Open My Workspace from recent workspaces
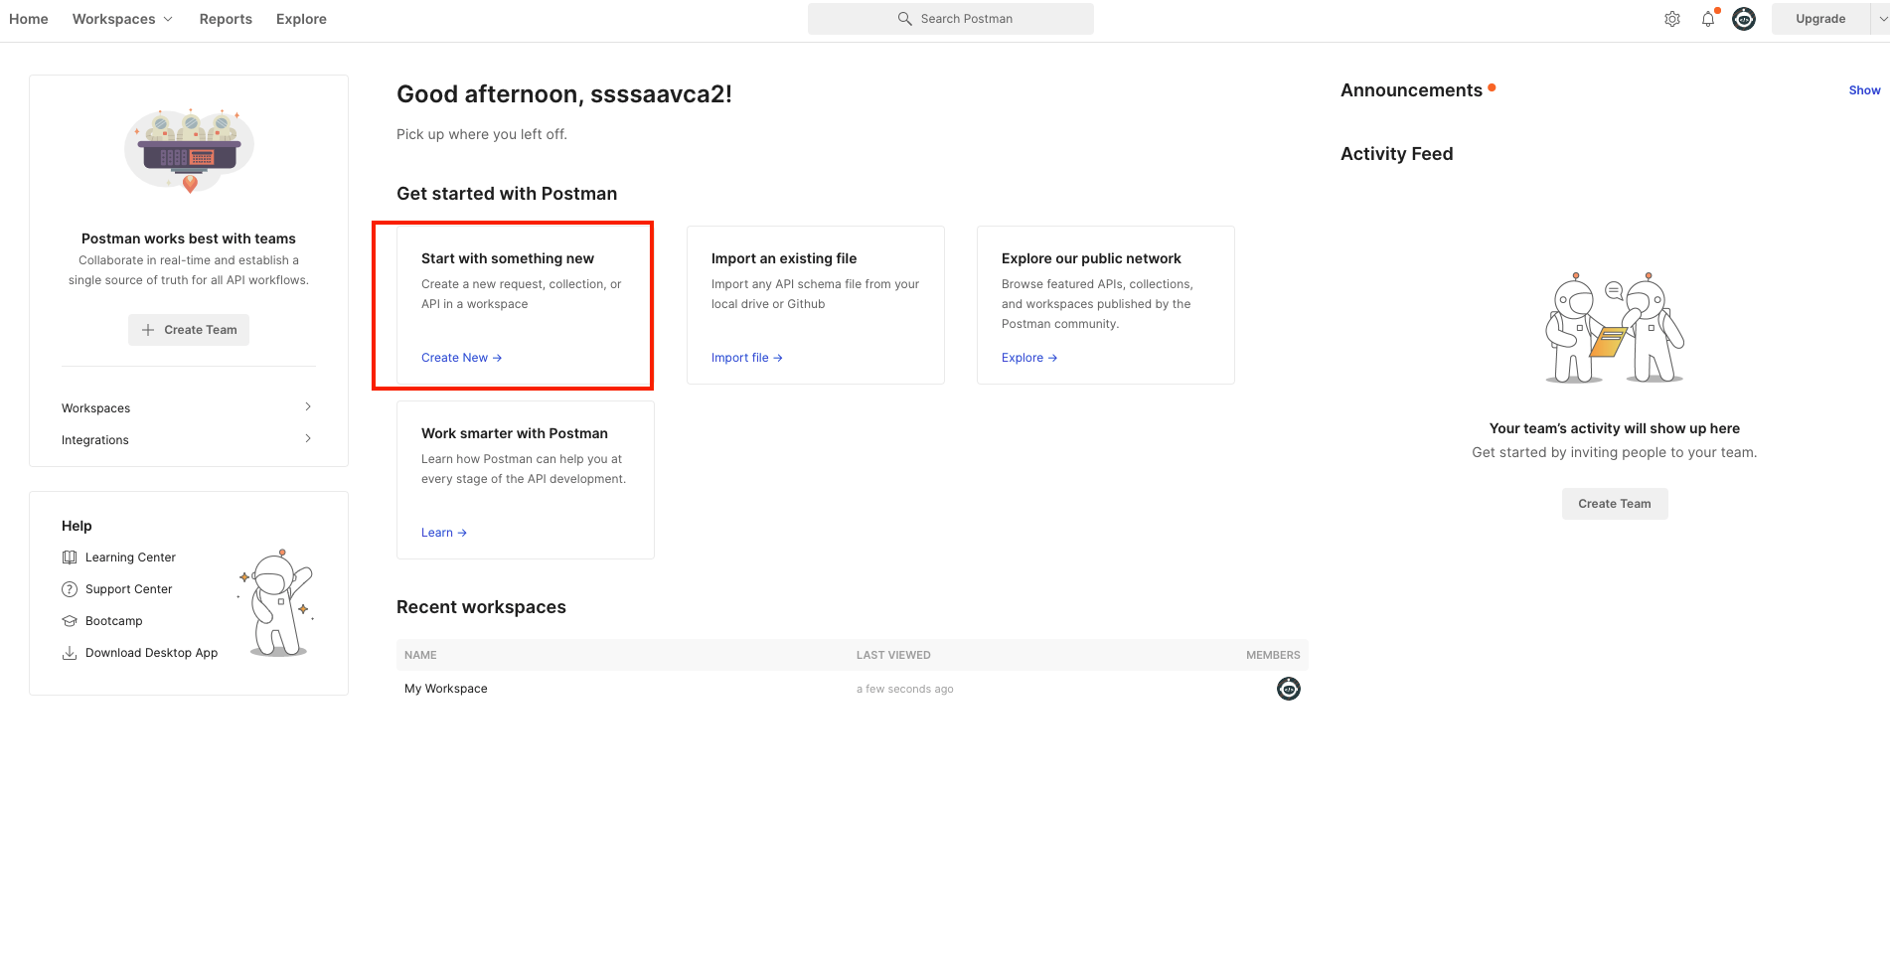Screen dimensions: 1890x954 tap(446, 689)
